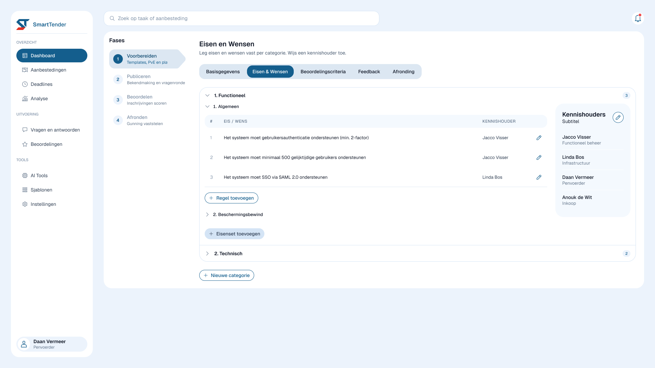Viewport: 655px width, 368px height.
Task: Collapse the 1. Algemeen requirement set
Action: tap(207, 107)
